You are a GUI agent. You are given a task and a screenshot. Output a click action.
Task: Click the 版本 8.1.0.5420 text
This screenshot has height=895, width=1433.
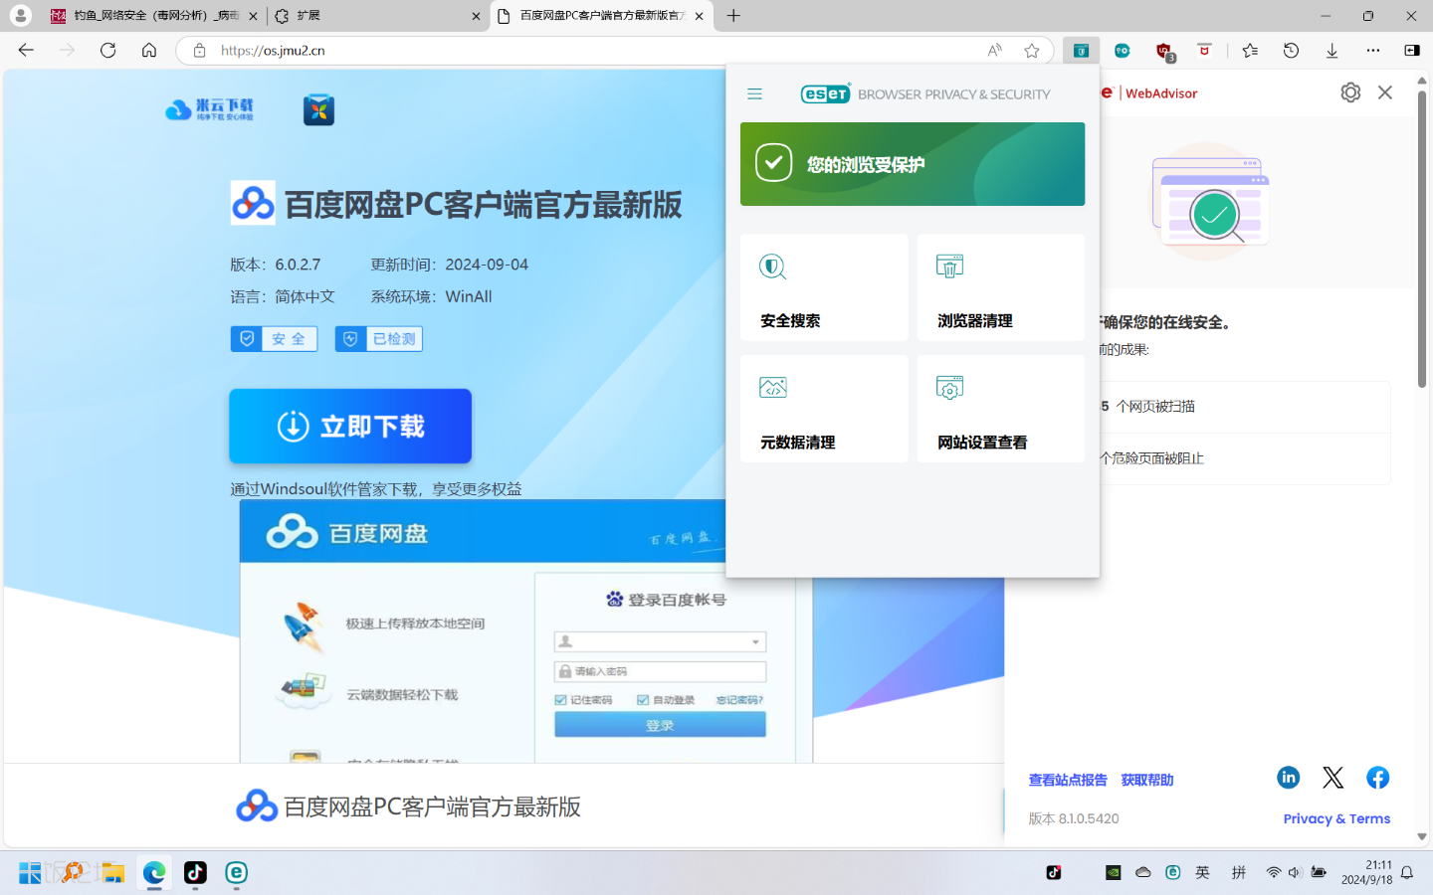(x=1074, y=818)
